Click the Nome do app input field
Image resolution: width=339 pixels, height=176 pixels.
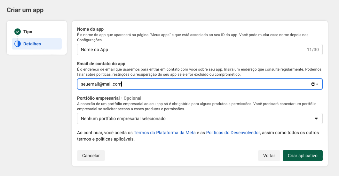(200, 50)
